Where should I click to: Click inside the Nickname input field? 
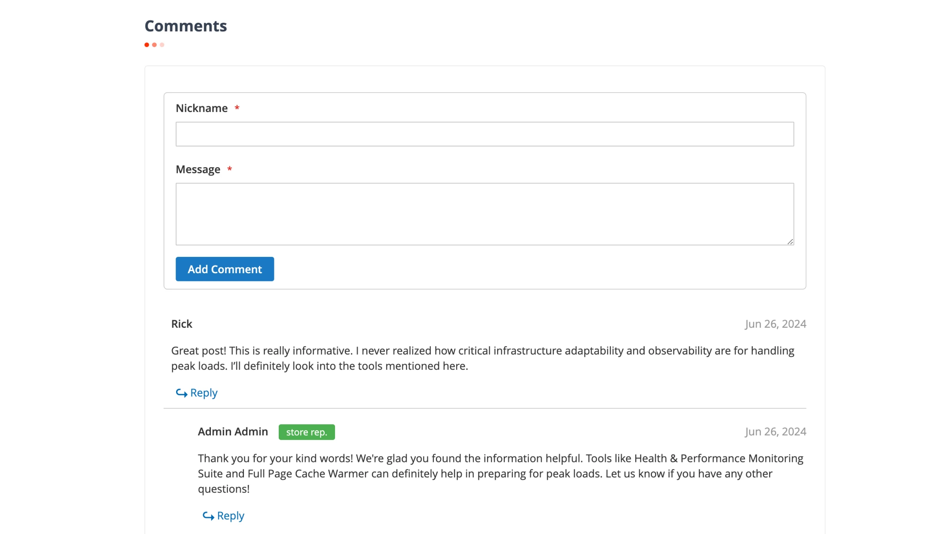coord(484,134)
